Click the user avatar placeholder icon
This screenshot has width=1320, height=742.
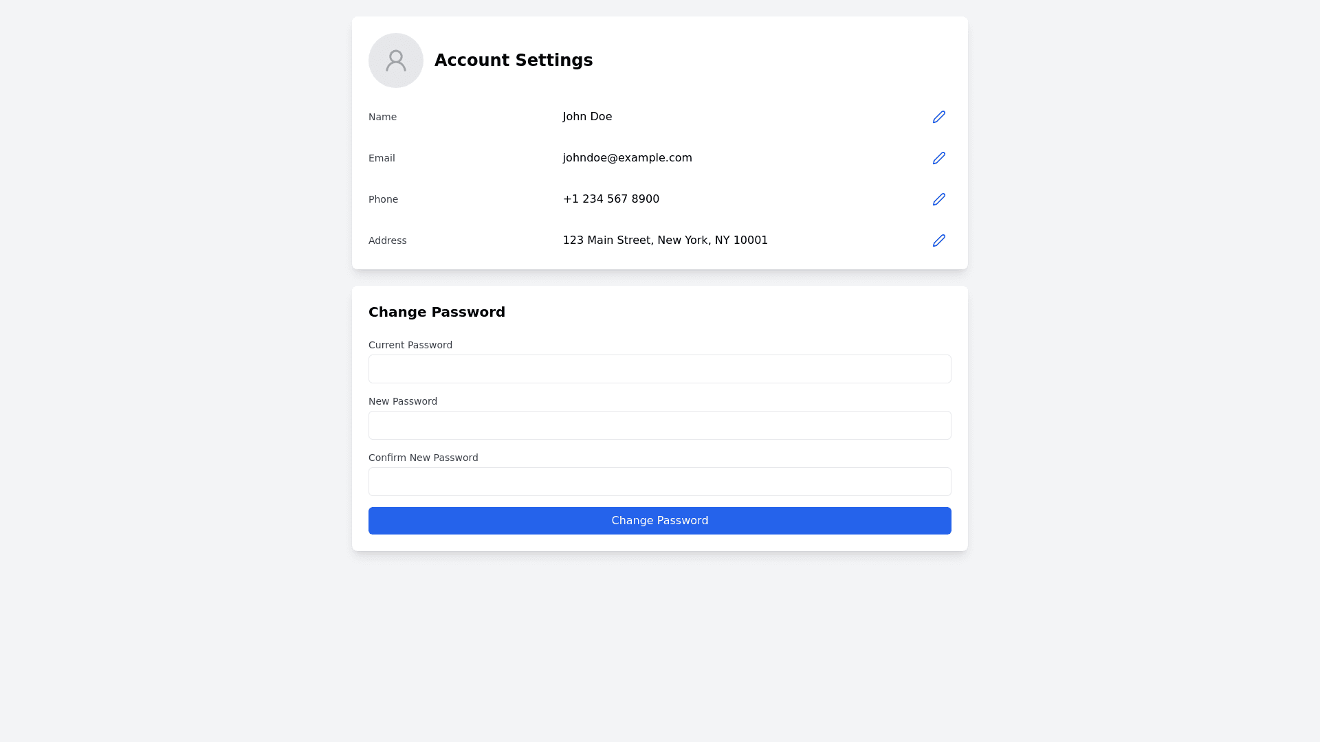click(x=396, y=60)
